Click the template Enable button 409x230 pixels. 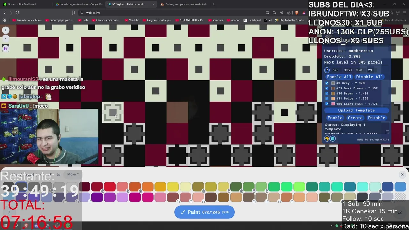(335, 118)
